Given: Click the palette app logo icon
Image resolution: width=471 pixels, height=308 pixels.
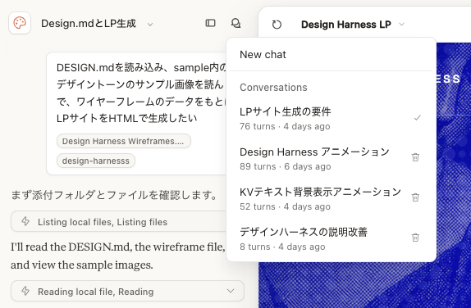Looking at the screenshot, I should tap(20, 23).
